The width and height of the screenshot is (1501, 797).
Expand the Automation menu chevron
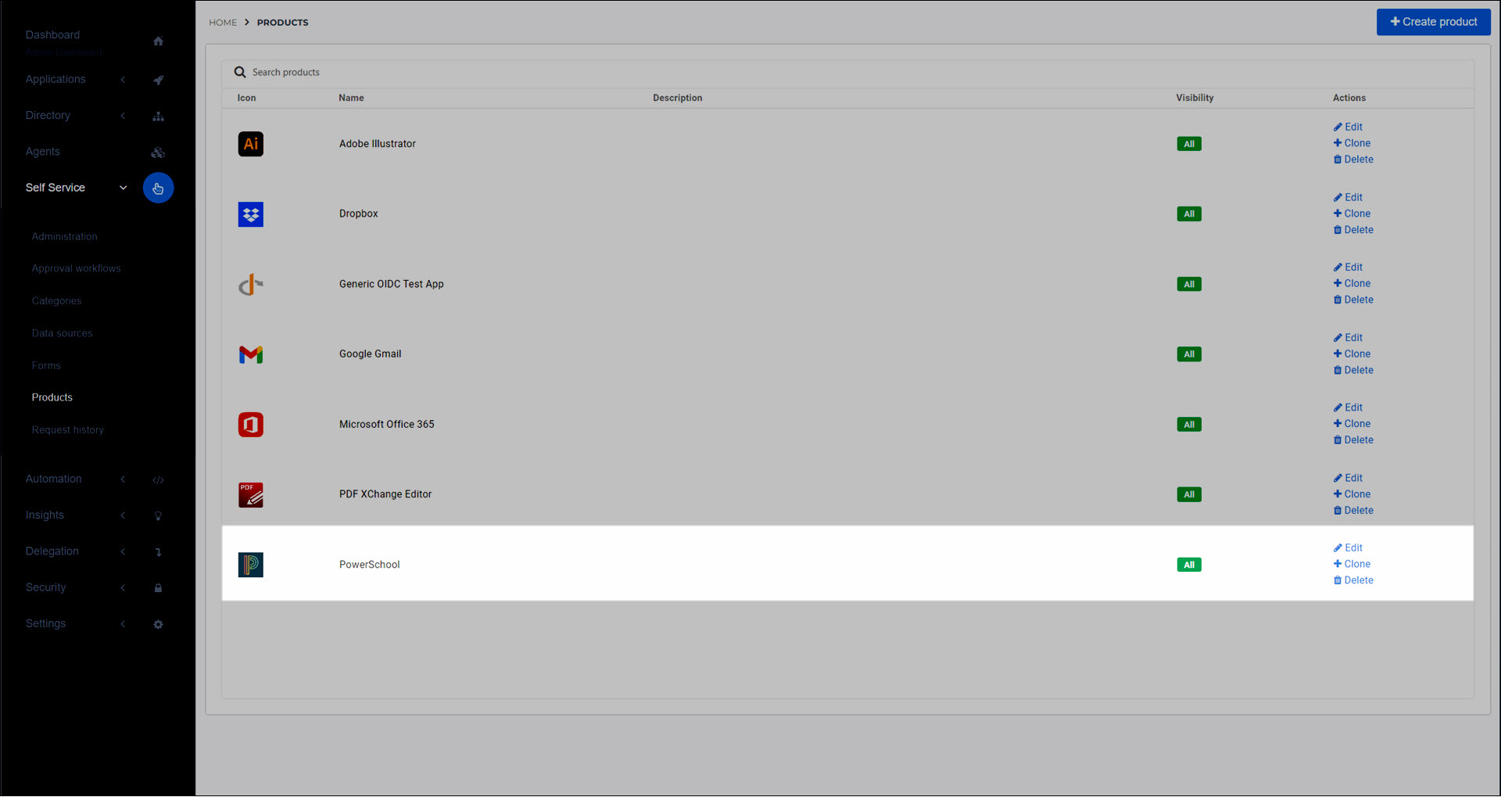click(x=123, y=479)
